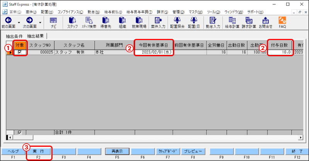Click the 全労働日 column header

[217, 45]
